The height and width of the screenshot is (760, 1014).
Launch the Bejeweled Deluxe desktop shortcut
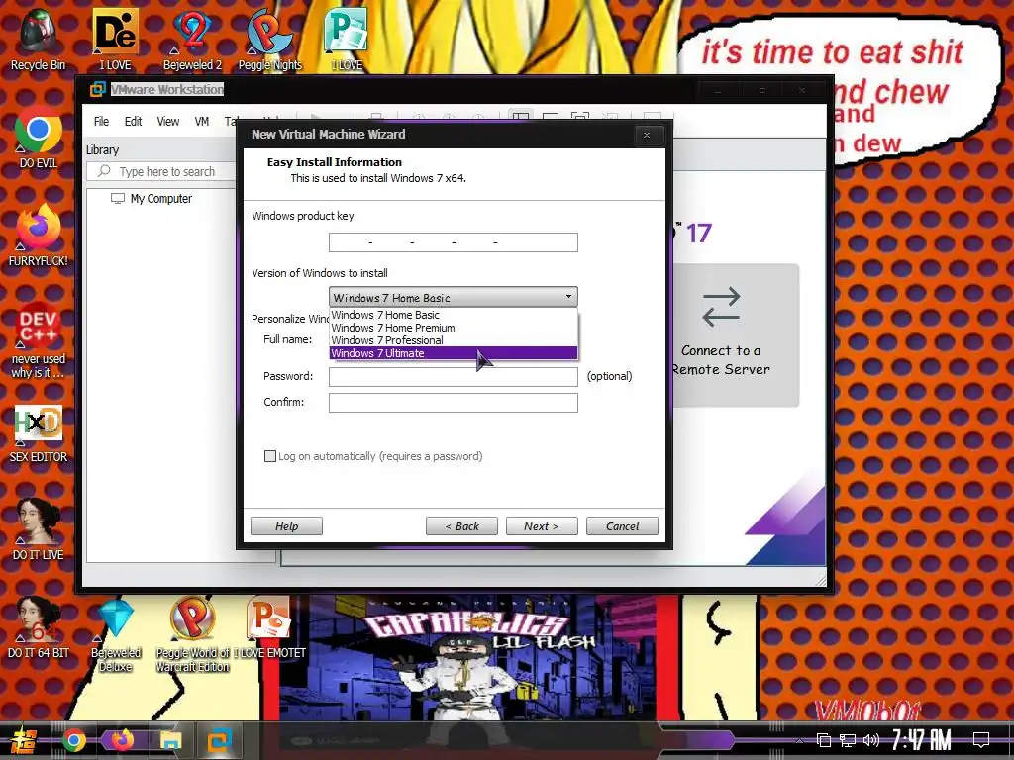(x=115, y=634)
